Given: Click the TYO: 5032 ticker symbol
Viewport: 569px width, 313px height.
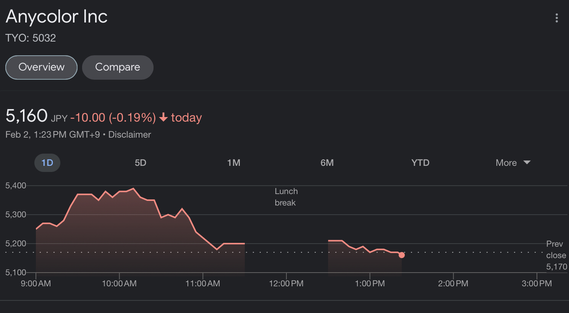Looking at the screenshot, I should tap(31, 38).
